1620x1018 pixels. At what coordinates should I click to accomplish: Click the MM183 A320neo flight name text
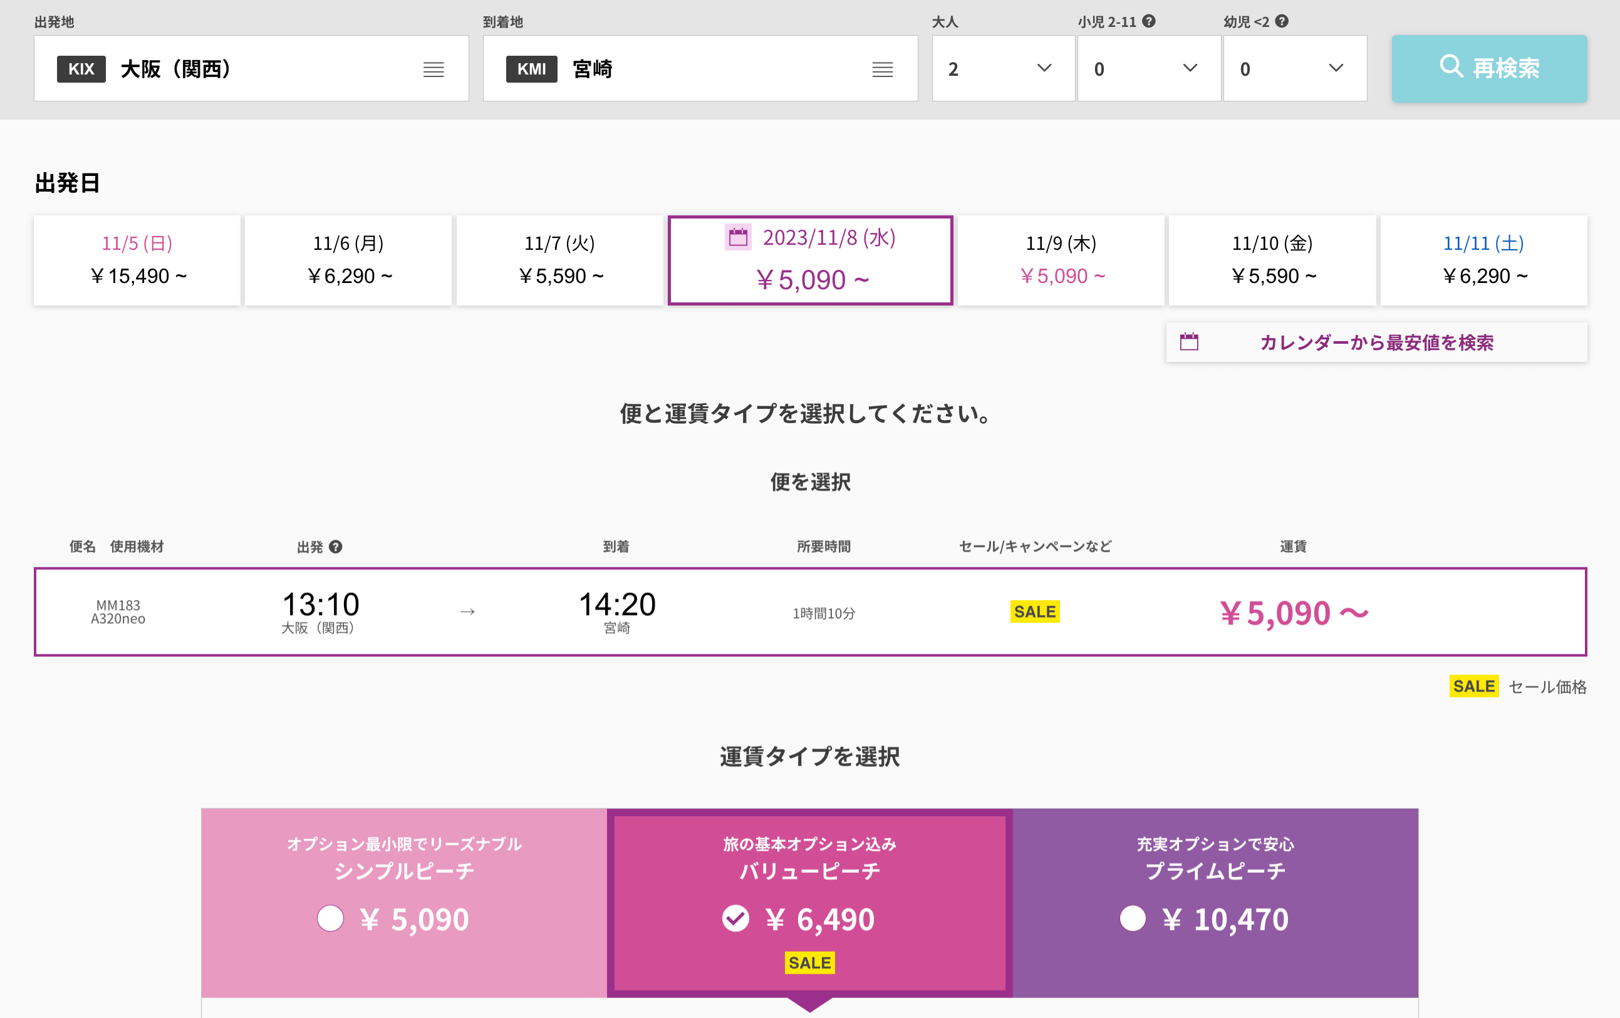point(118,612)
